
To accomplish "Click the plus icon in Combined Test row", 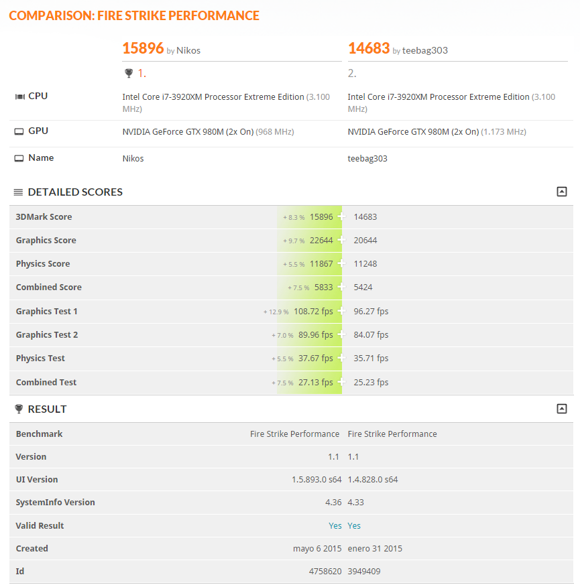I will [342, 382].
